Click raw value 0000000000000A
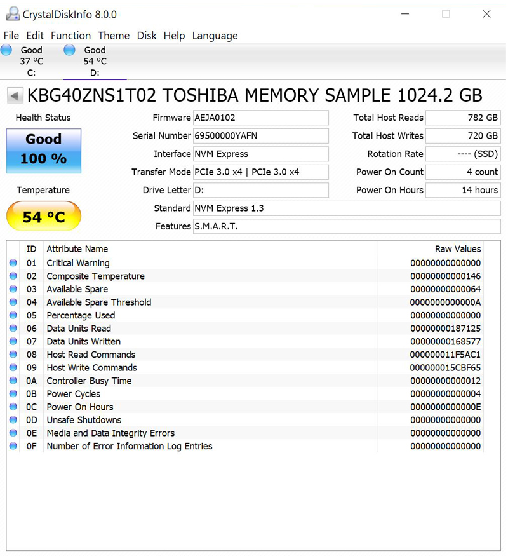508x556 pixels. click(x=445, y=302)
